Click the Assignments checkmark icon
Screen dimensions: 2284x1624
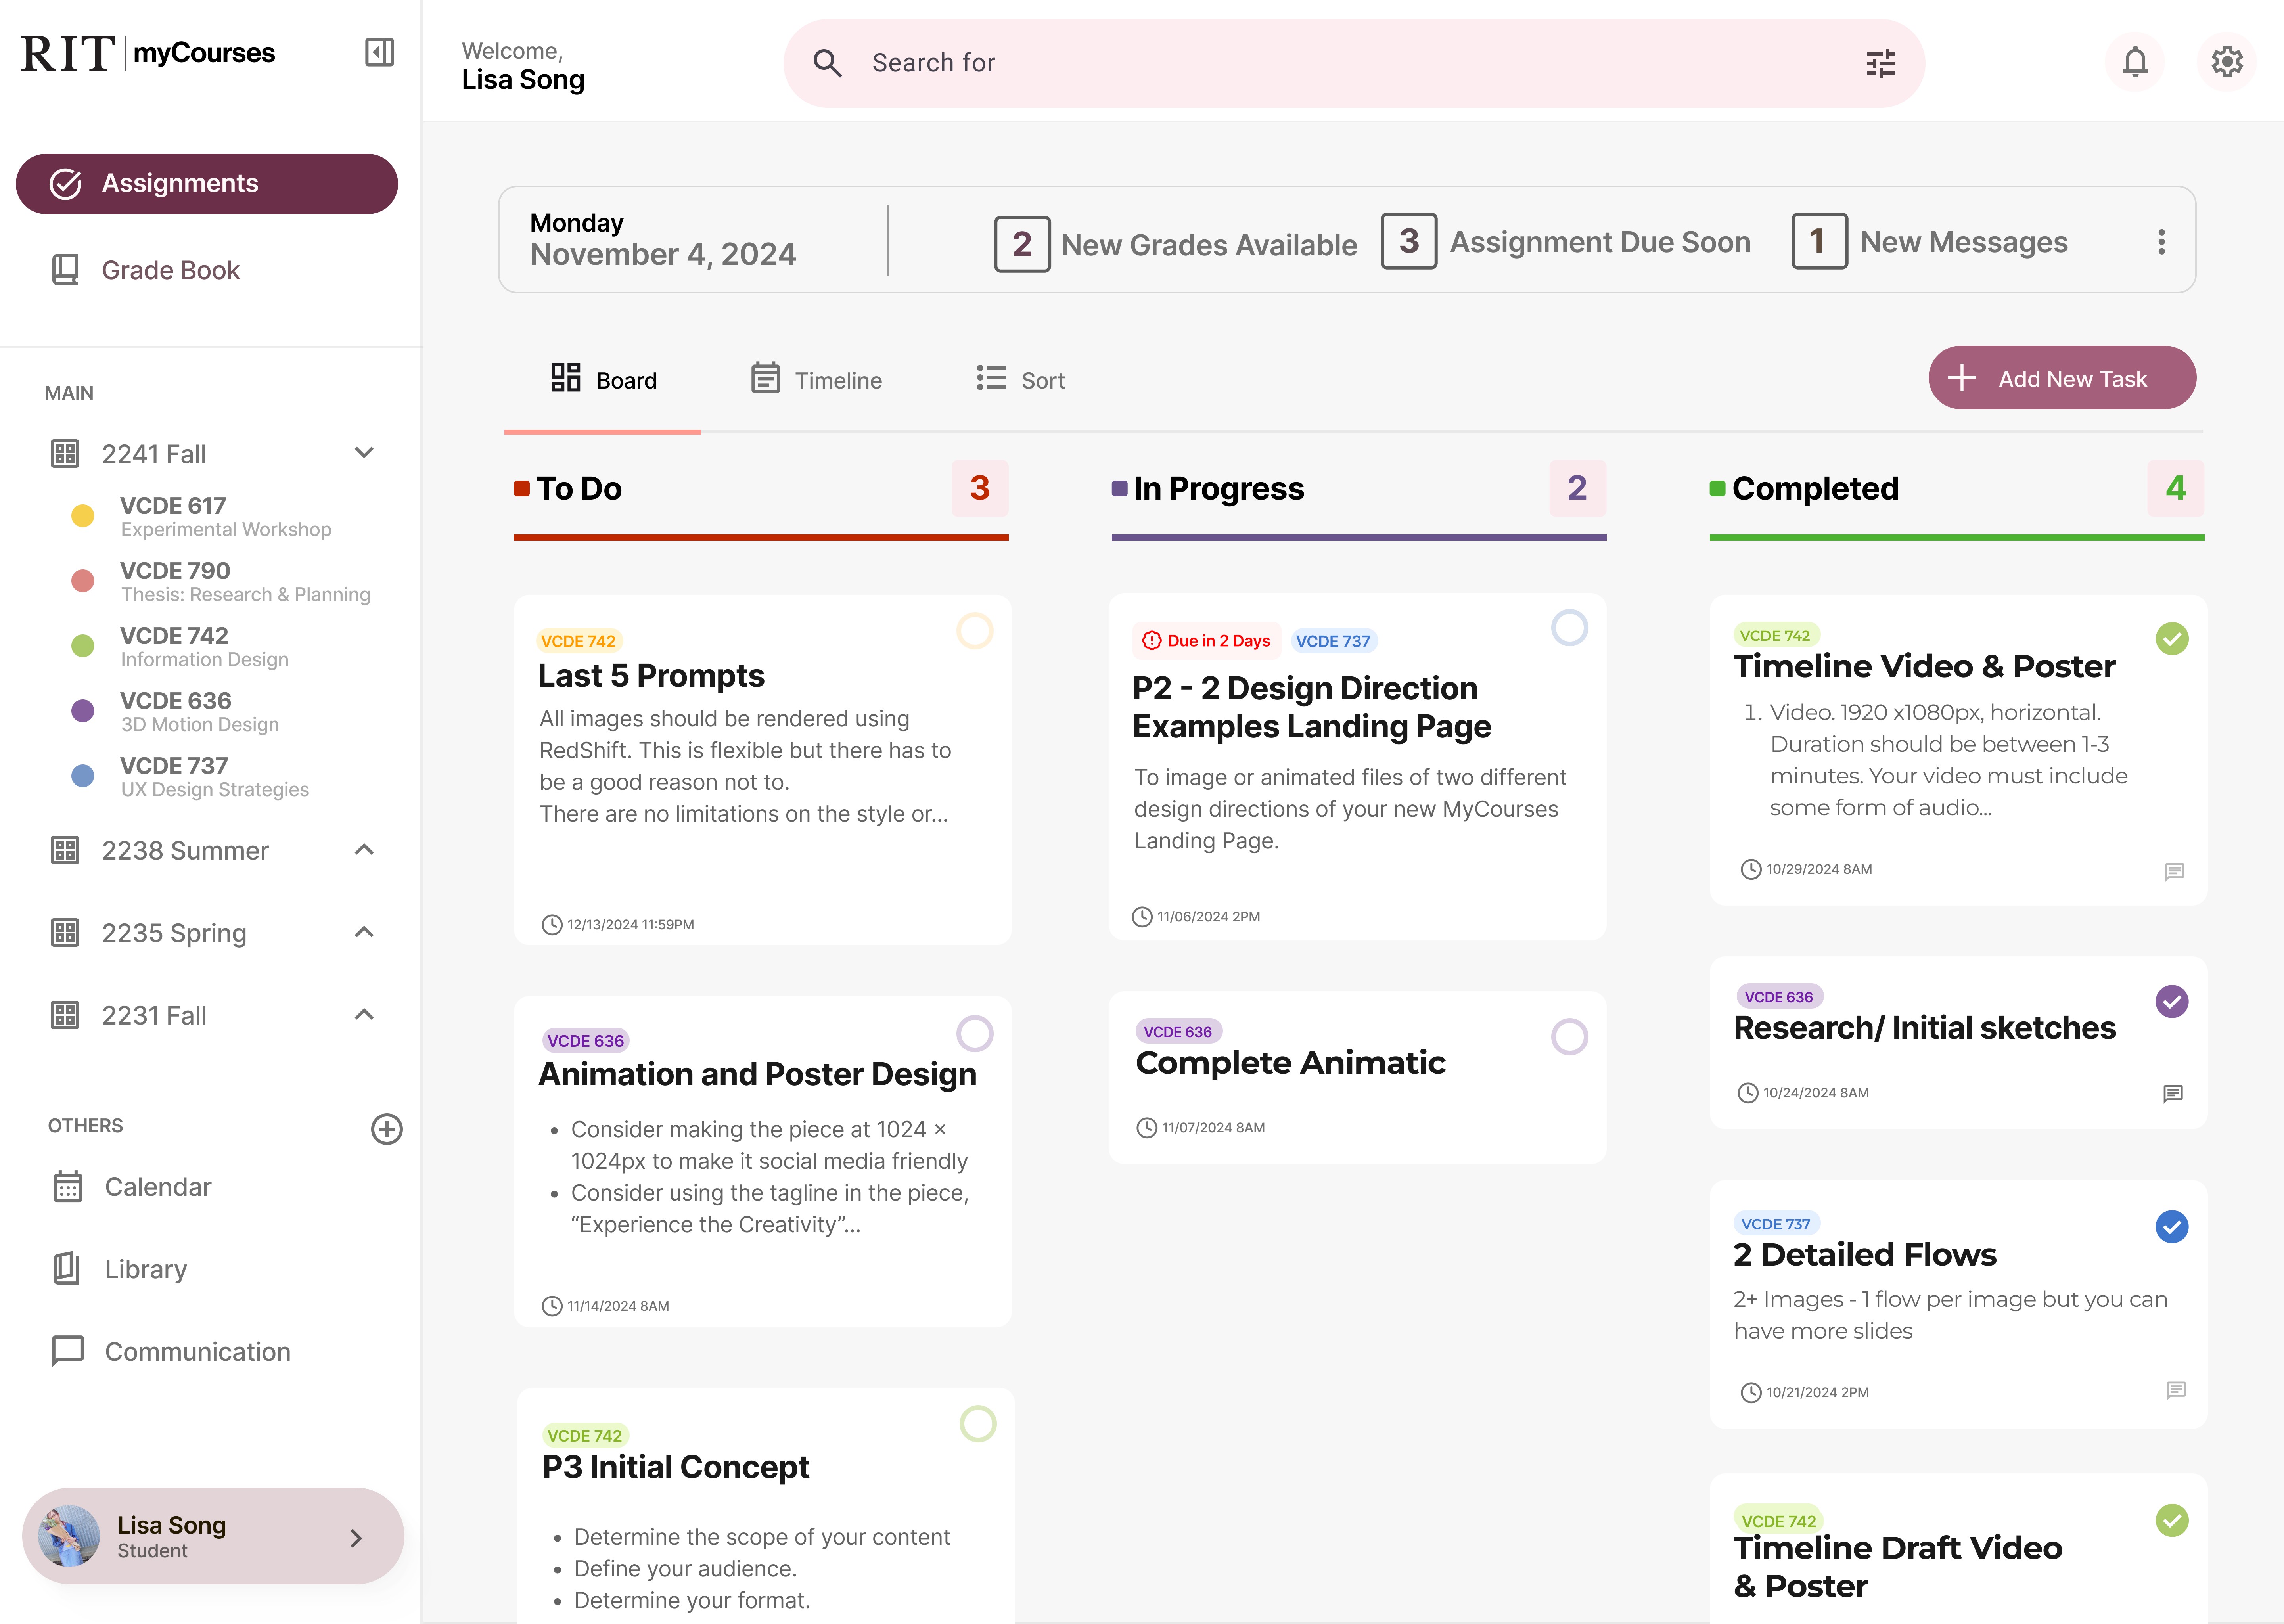pyautogui.click(x=66, y=184)
